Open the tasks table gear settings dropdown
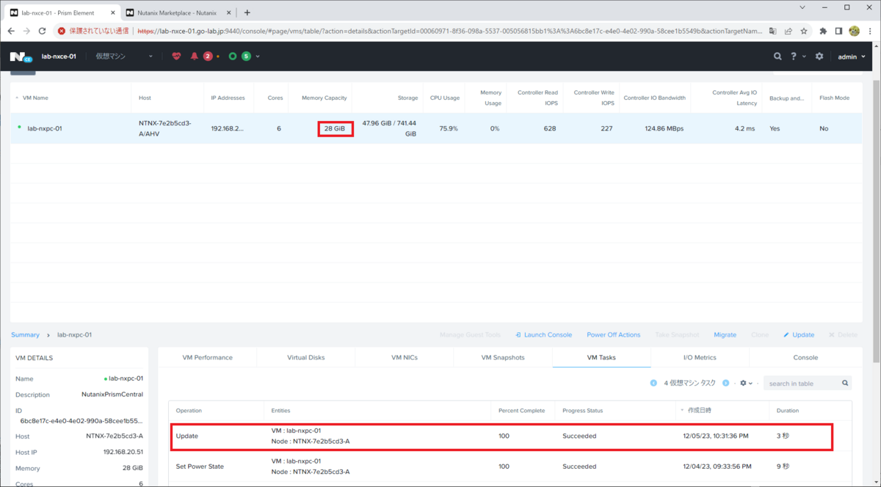The height and width of the screenshot is (487, 881). [746, 383]
